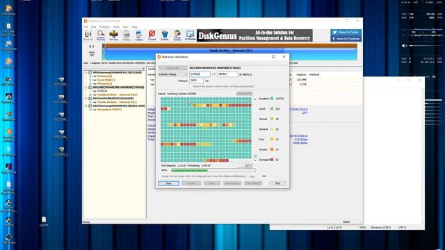Screen dimensions: 445x250
Task: Click the Facebook icon on share button
Action: point(334,39)
